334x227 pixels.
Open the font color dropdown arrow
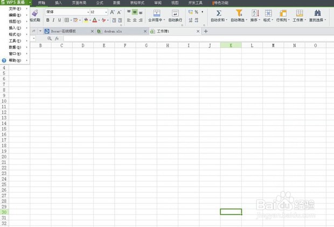coord(99,20)
